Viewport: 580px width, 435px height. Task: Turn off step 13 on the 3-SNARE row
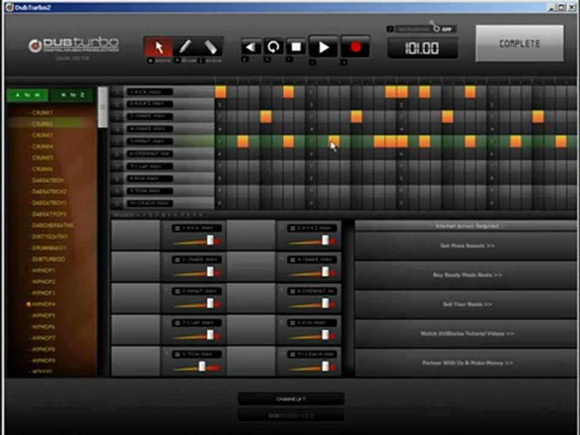356,117
